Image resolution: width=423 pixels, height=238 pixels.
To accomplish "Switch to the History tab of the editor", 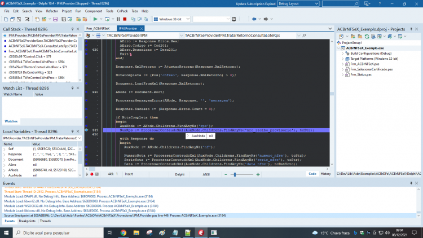I will [x=325, y=174].
